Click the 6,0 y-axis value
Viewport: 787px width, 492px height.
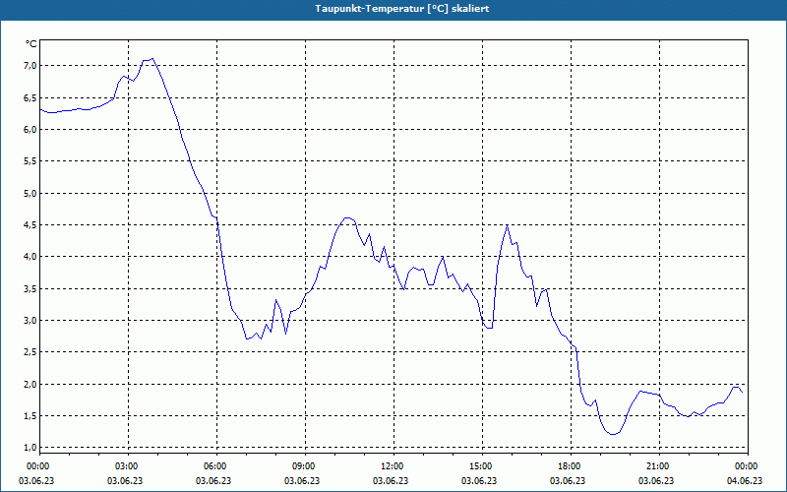click(30, 129)
